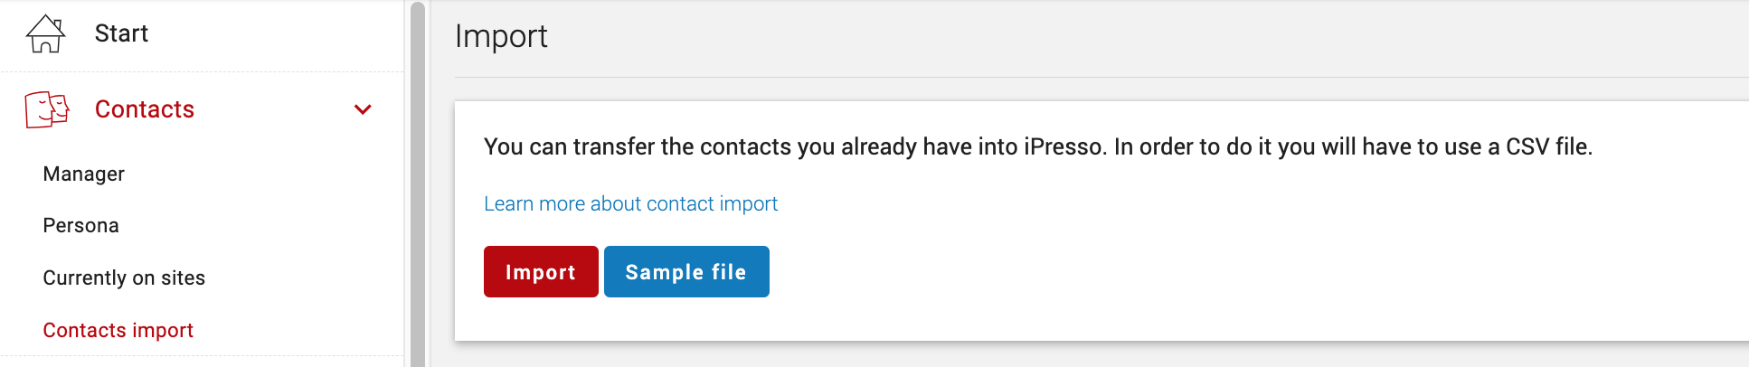Click the theater masks Contacts icon
This screenshot has height=367, width=1749.
click(x=47, y=109)
